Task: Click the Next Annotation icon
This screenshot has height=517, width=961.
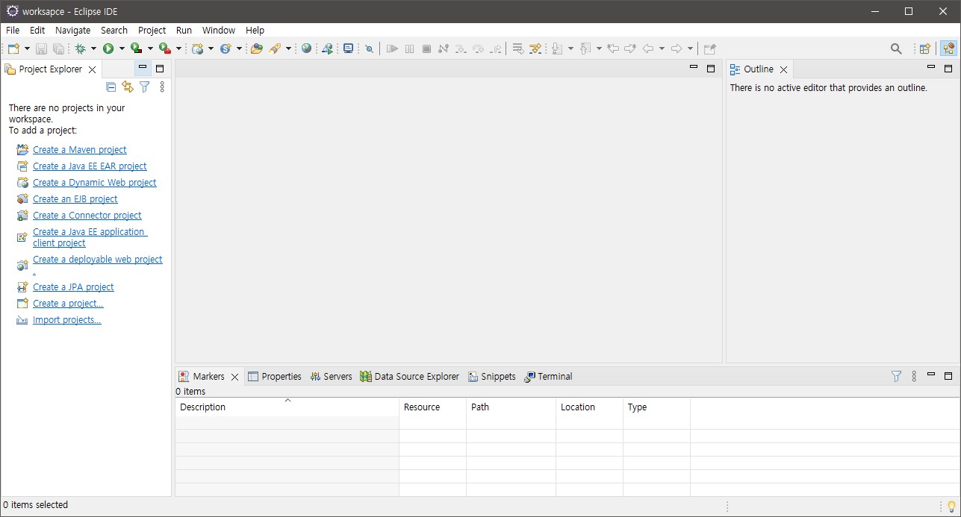Action: (x=557, y=48)
